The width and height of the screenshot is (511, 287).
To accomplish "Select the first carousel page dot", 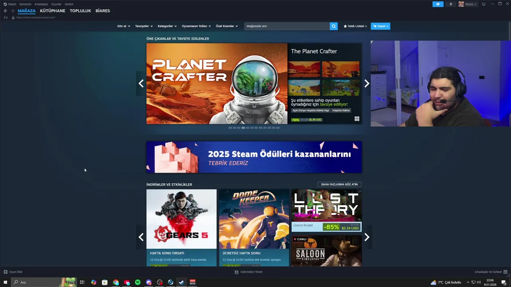I will [x=230, y=128].
